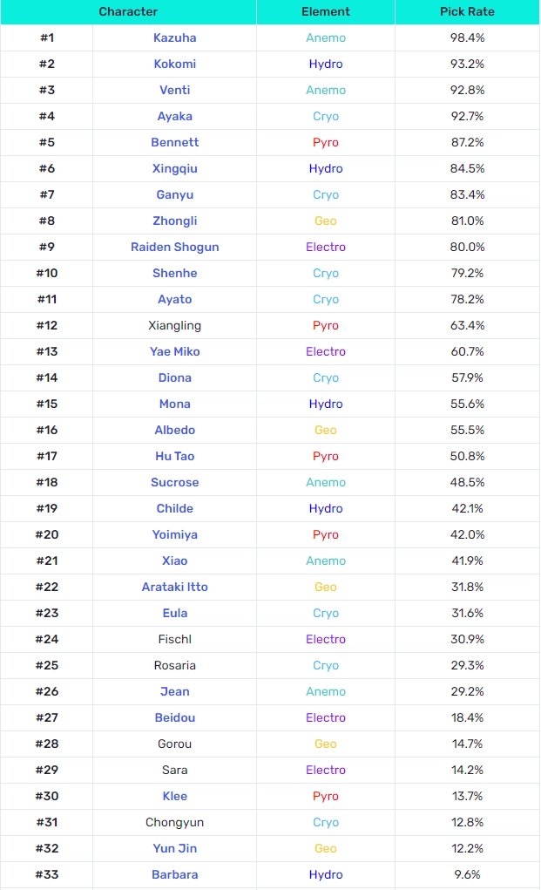Open the Yae Miko link
This screenshot has height=890, width=541.
coord(174,351)
